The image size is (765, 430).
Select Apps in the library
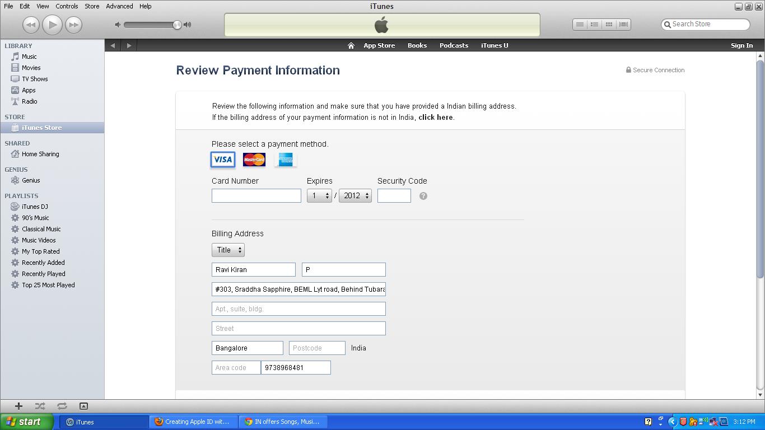tap(29, 90)
